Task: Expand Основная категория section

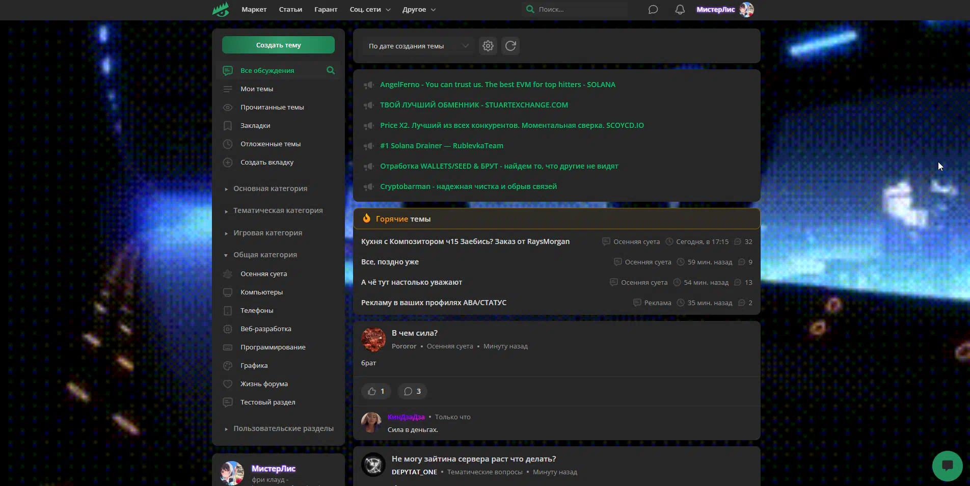Action: click(270, 188)
